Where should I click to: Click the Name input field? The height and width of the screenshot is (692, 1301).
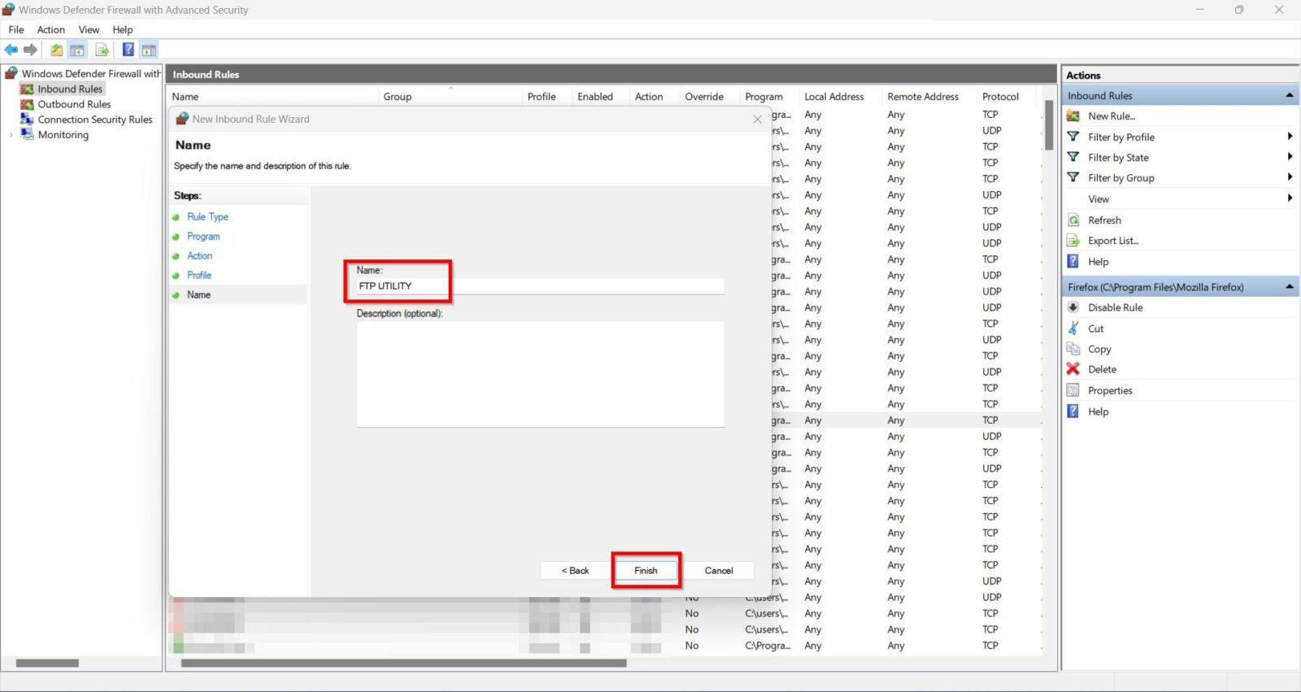coord(539,286)
